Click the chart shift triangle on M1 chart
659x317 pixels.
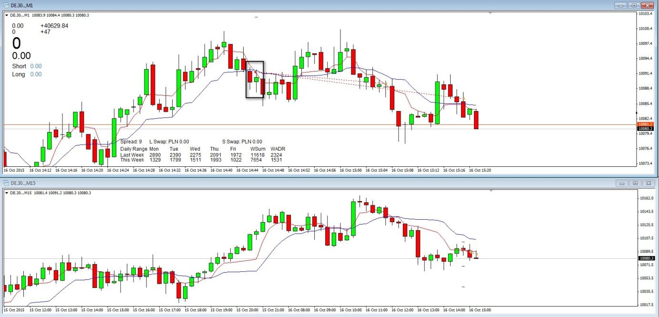(x=491, y=13)
